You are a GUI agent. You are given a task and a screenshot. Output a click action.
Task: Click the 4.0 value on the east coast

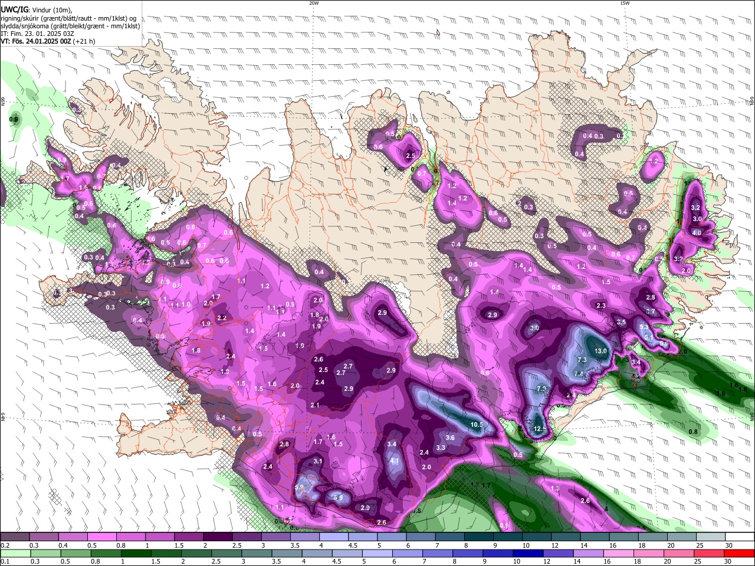coord(697,232)
